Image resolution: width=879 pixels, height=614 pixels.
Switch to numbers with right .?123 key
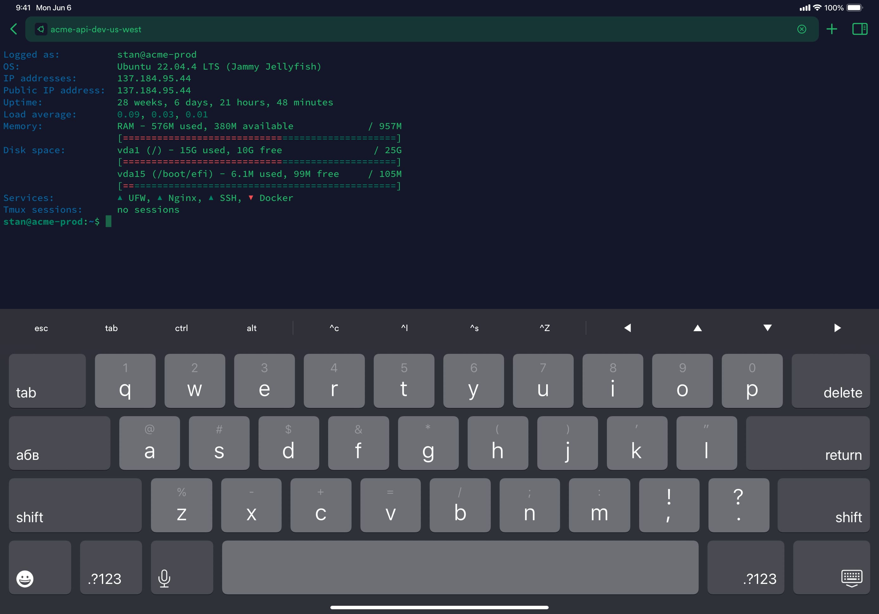(746, 568)
